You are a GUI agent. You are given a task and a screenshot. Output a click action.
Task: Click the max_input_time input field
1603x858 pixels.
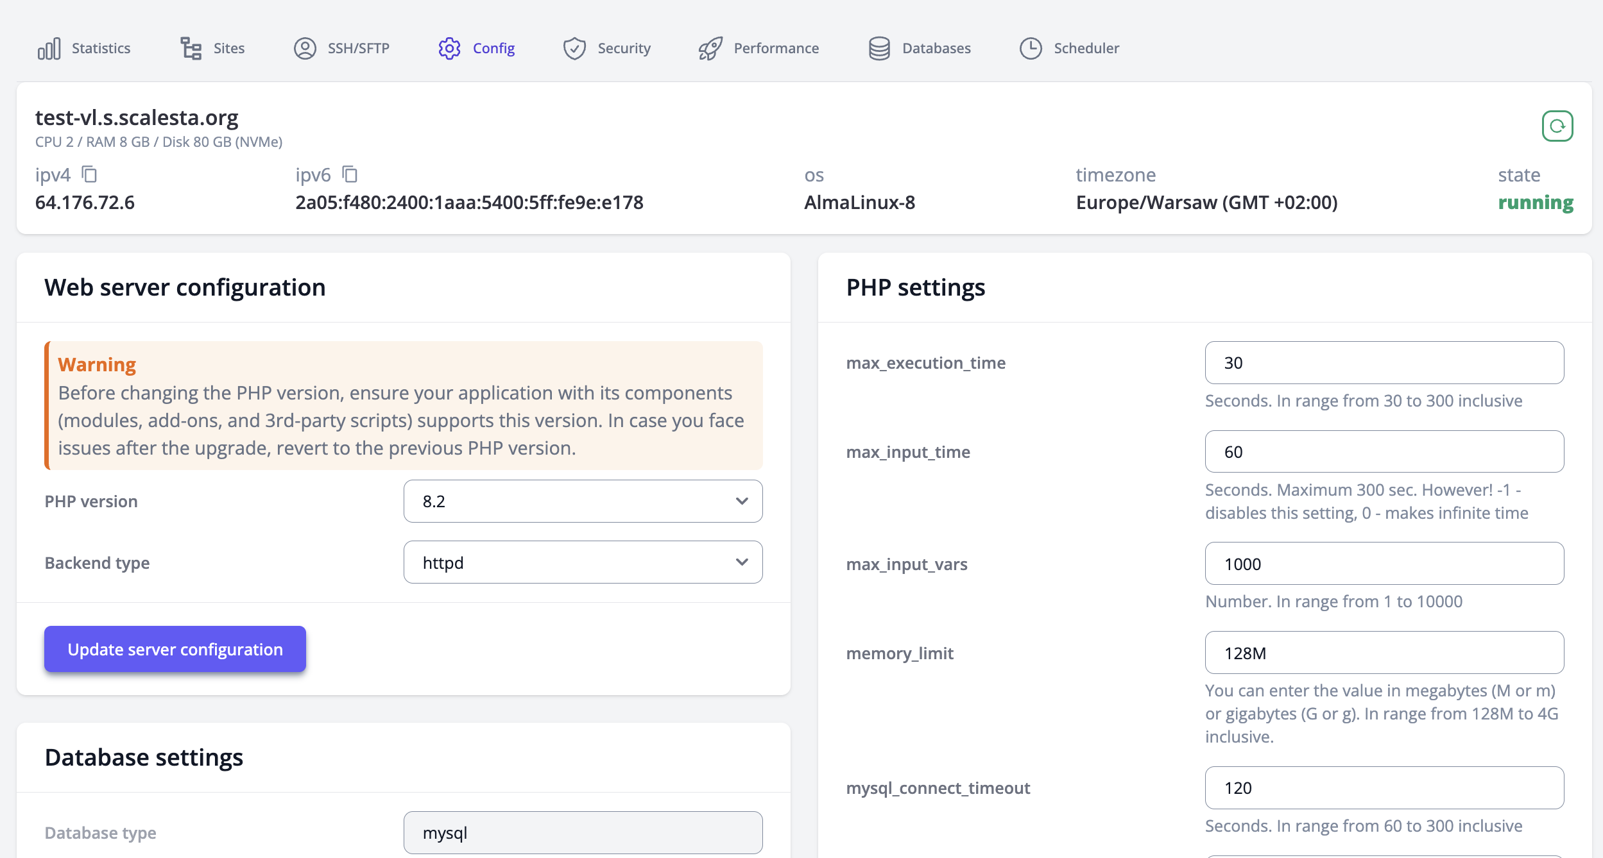click(x=1384, y=452)
